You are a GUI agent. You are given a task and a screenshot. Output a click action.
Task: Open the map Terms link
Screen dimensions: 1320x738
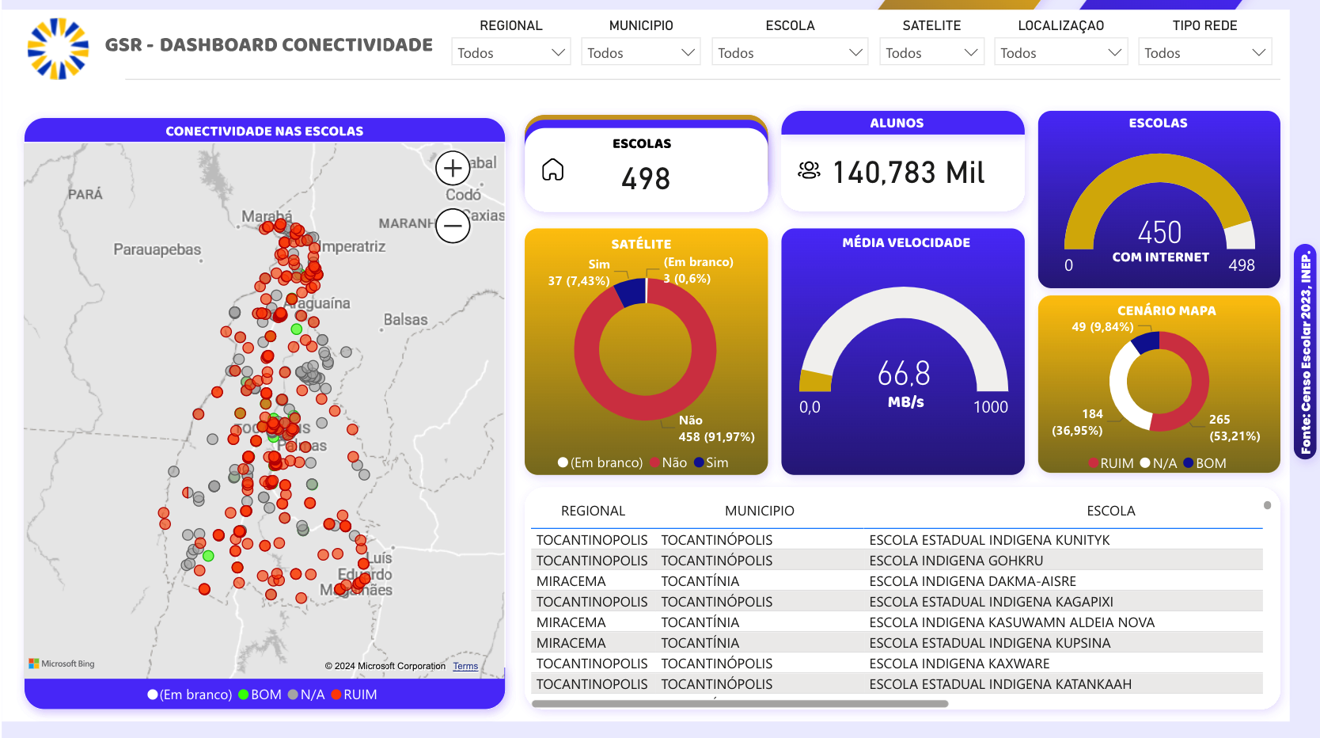tap(465, 666)
